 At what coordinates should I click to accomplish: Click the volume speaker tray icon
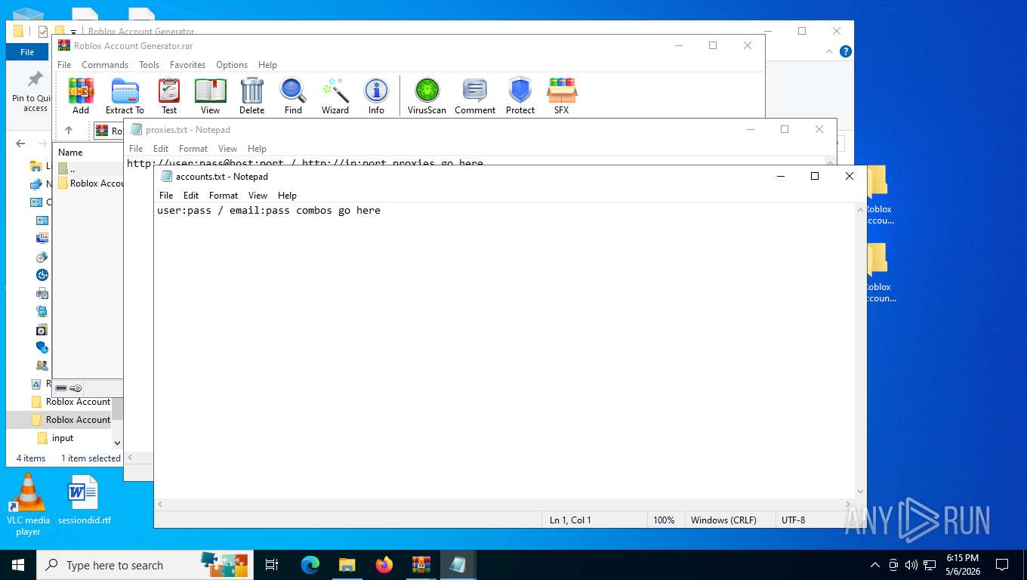pos(911,565)
